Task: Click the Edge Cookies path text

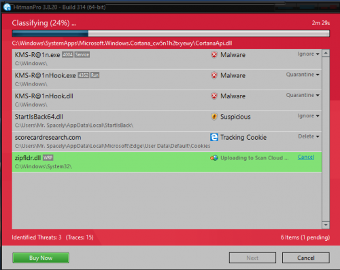Action: (112, 146)
